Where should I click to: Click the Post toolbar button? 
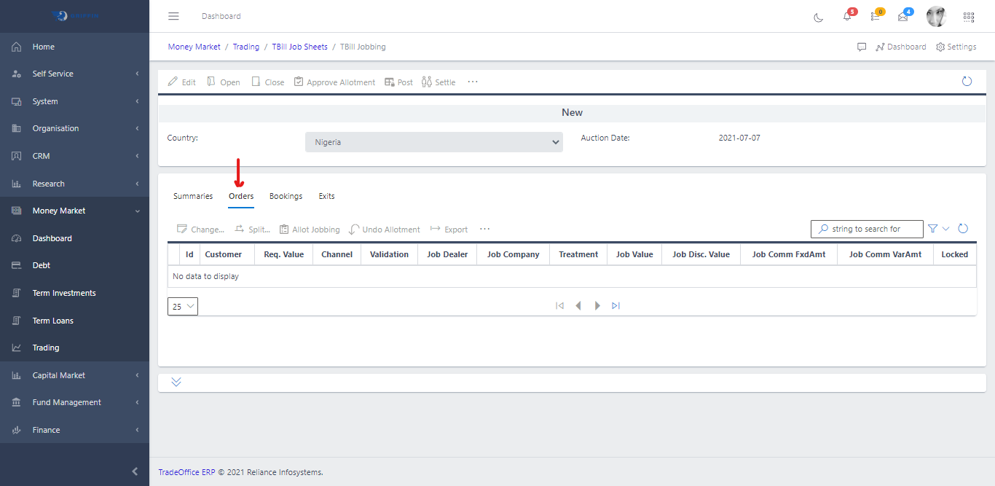[398, 82]
